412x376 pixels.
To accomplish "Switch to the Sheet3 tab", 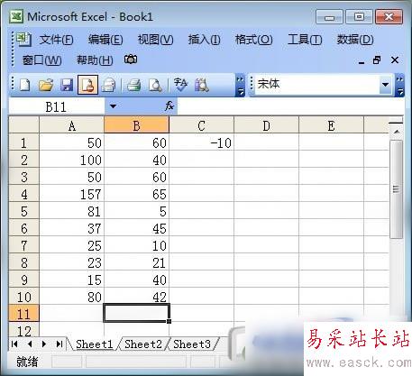I will click(192, 344).
